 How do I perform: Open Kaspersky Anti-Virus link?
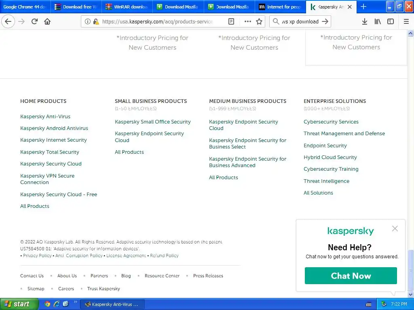(45, 117)
